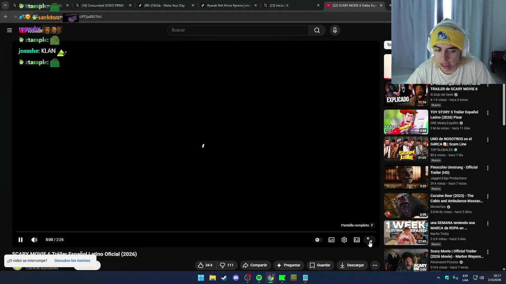Open Notepad icon on taskbar
The image size is (506, 284).
(305, 278)
